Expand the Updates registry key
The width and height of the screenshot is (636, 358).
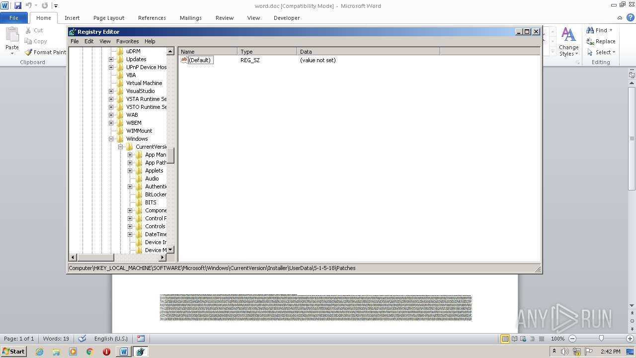pyautogui.click(x=111, y=59)
